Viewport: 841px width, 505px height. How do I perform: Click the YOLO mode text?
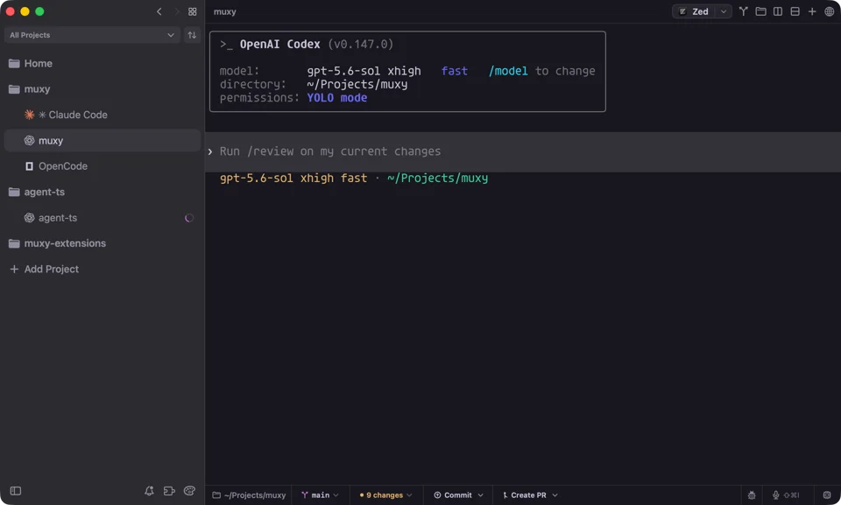point(336,97)
